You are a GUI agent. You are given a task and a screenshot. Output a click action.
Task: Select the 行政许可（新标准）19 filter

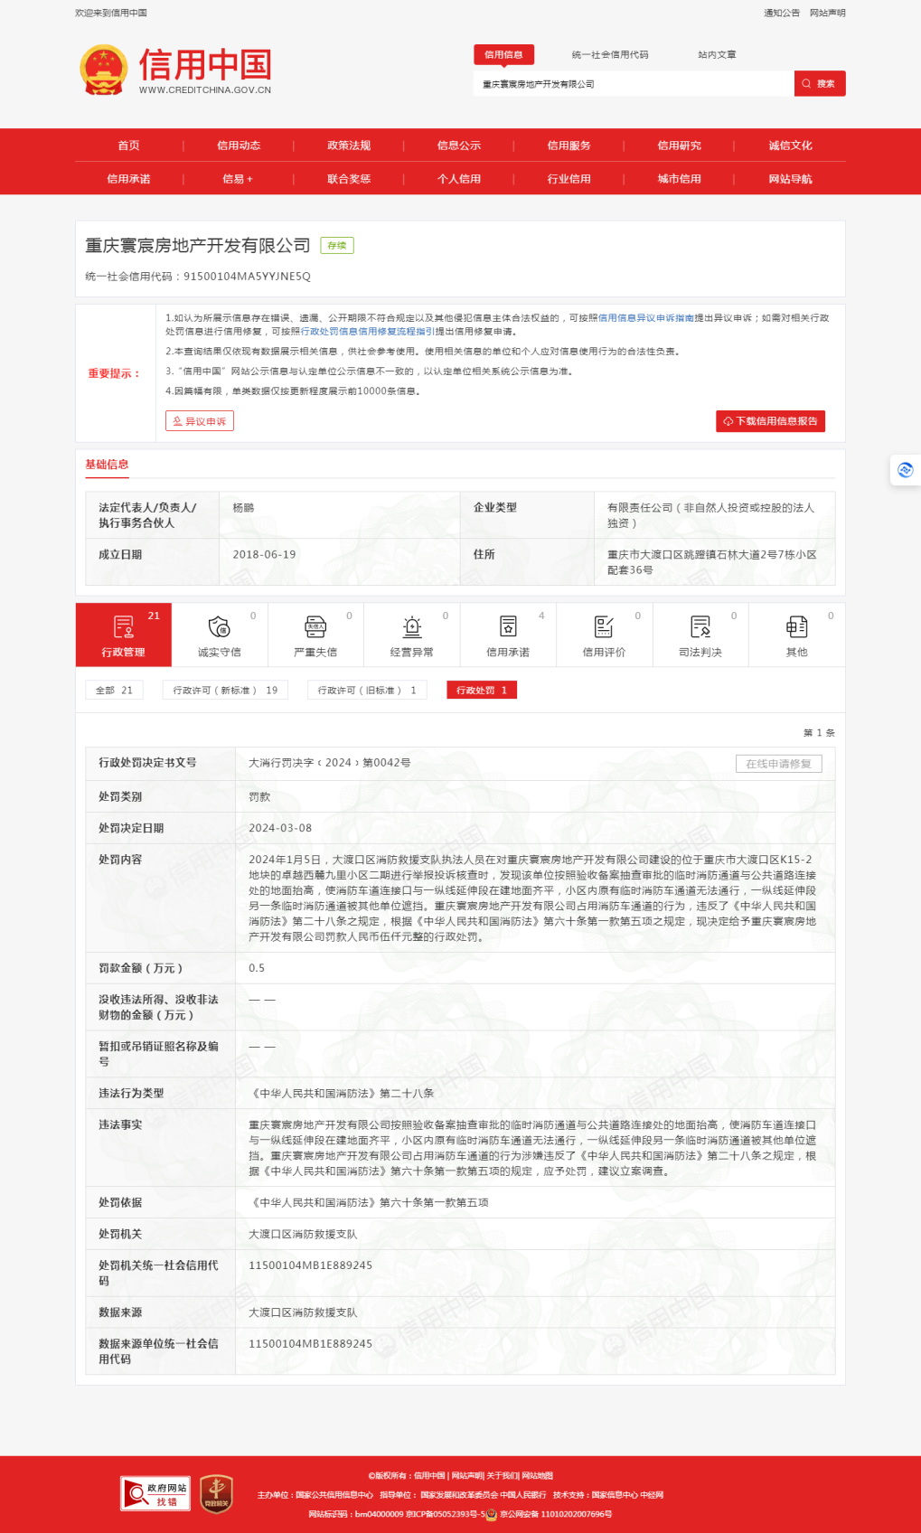click(225, 691)
